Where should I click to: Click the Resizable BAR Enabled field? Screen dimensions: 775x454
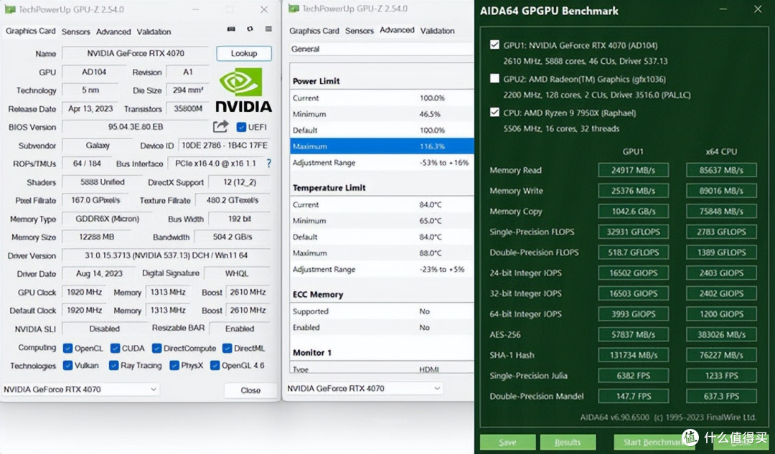tap(240, 328)
